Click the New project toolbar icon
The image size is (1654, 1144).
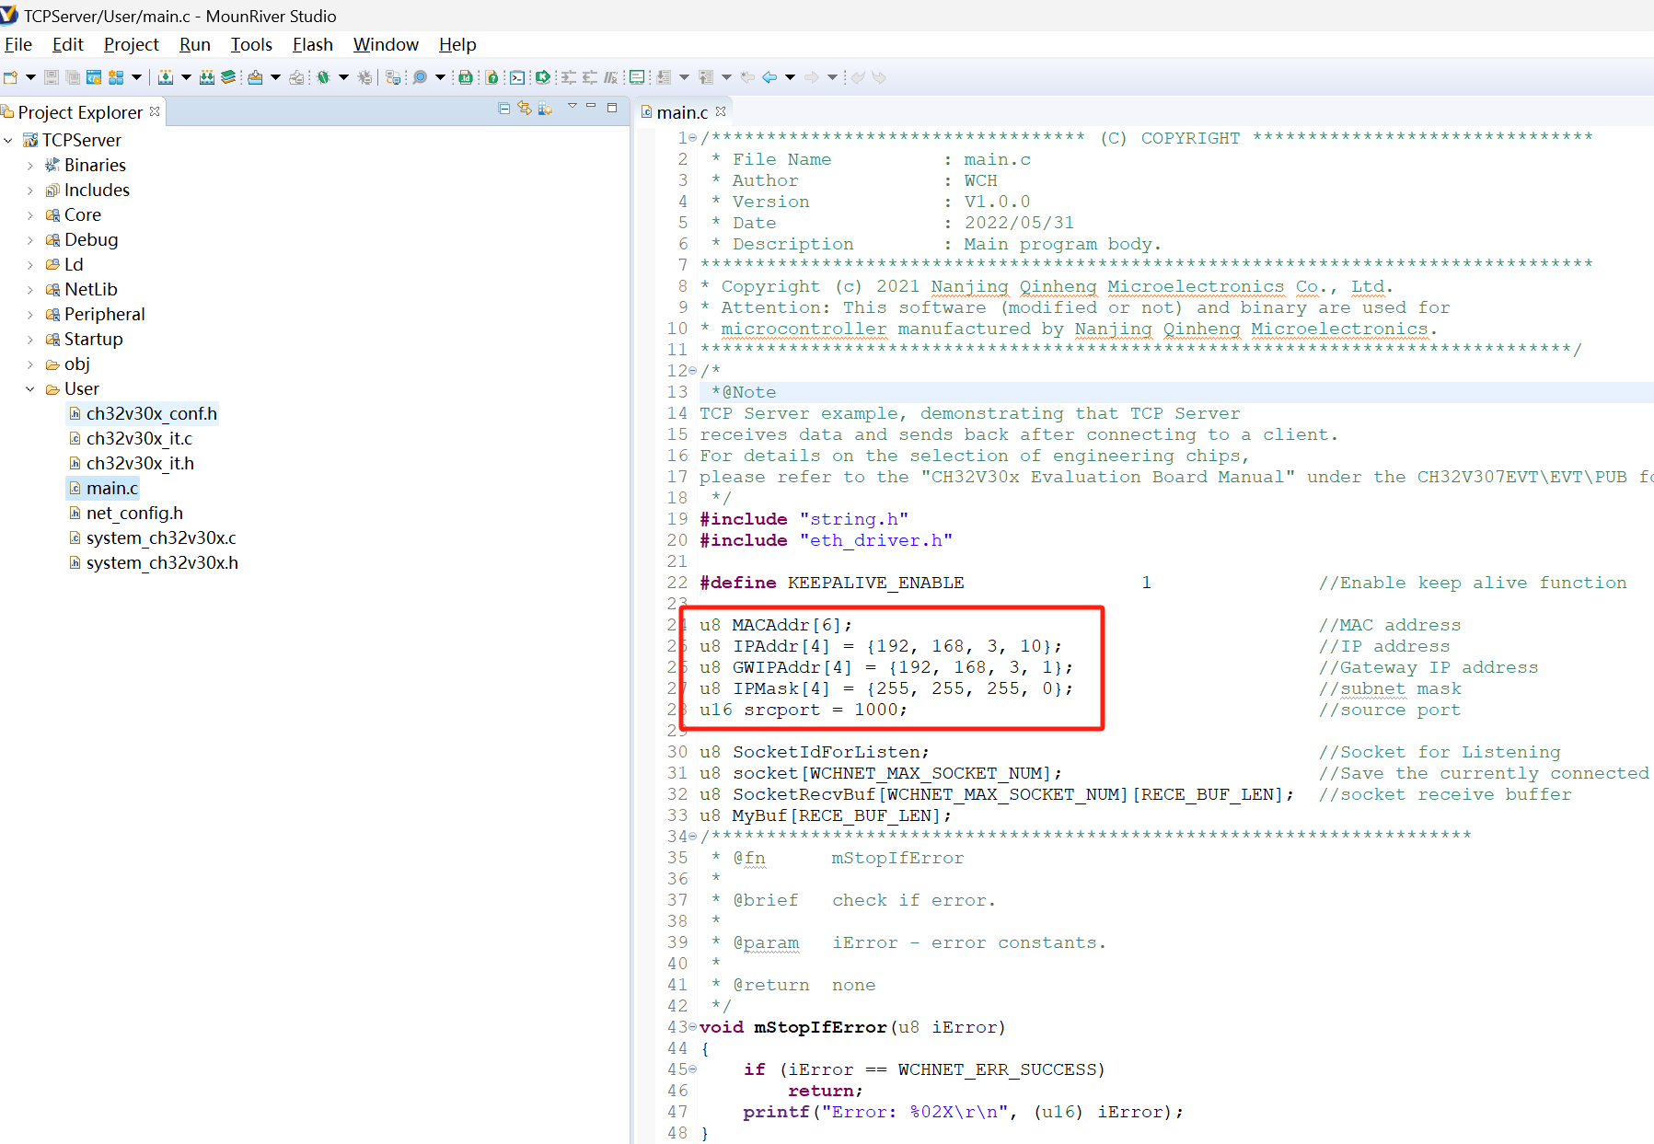[x=10, y=77]
